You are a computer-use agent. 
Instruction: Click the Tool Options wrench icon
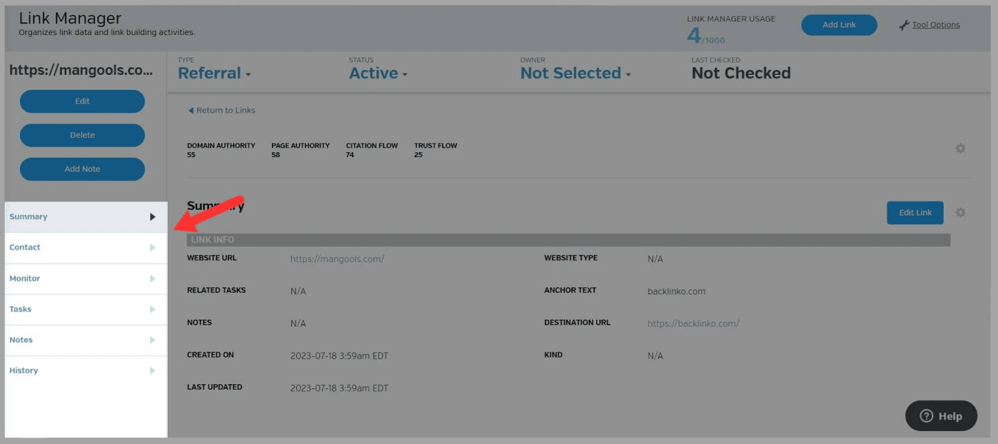(x=904, y=25)
